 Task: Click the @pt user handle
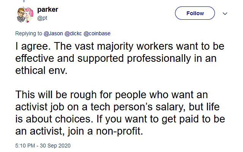[42, 17]
